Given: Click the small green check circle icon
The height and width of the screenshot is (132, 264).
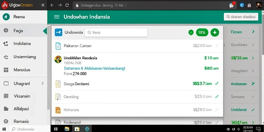Looking at the screenshot, I should coord(191,32).
